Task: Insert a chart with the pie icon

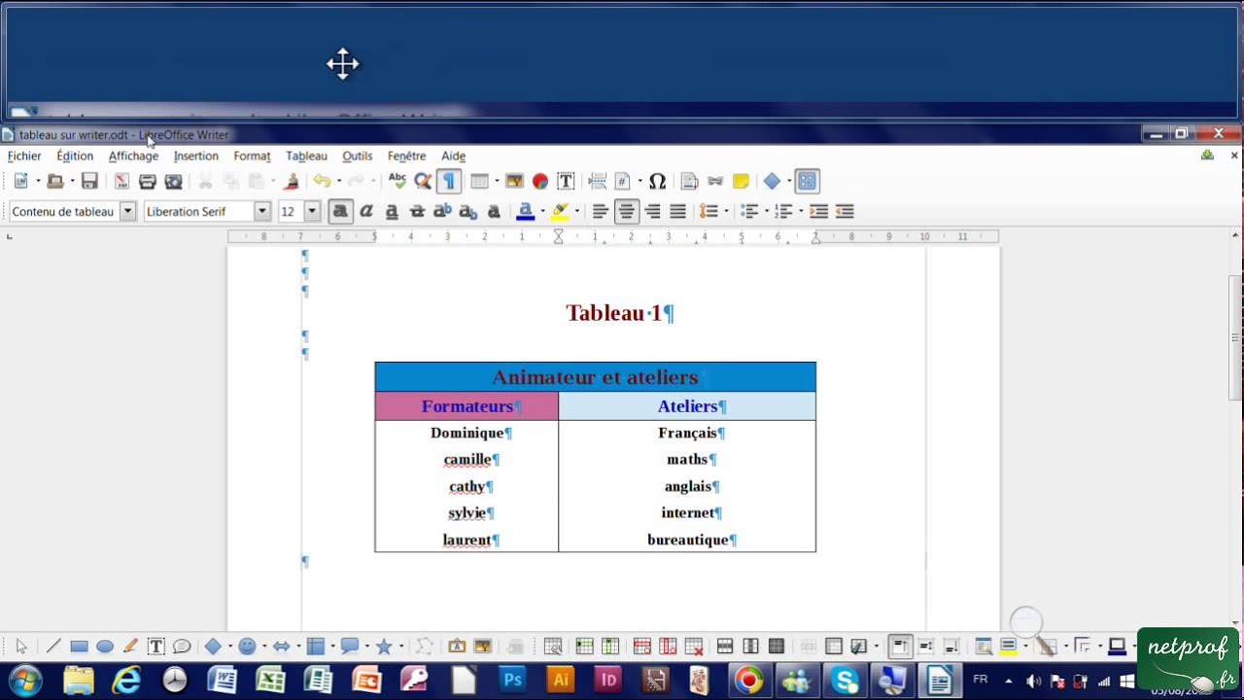Action: [540, 181]
